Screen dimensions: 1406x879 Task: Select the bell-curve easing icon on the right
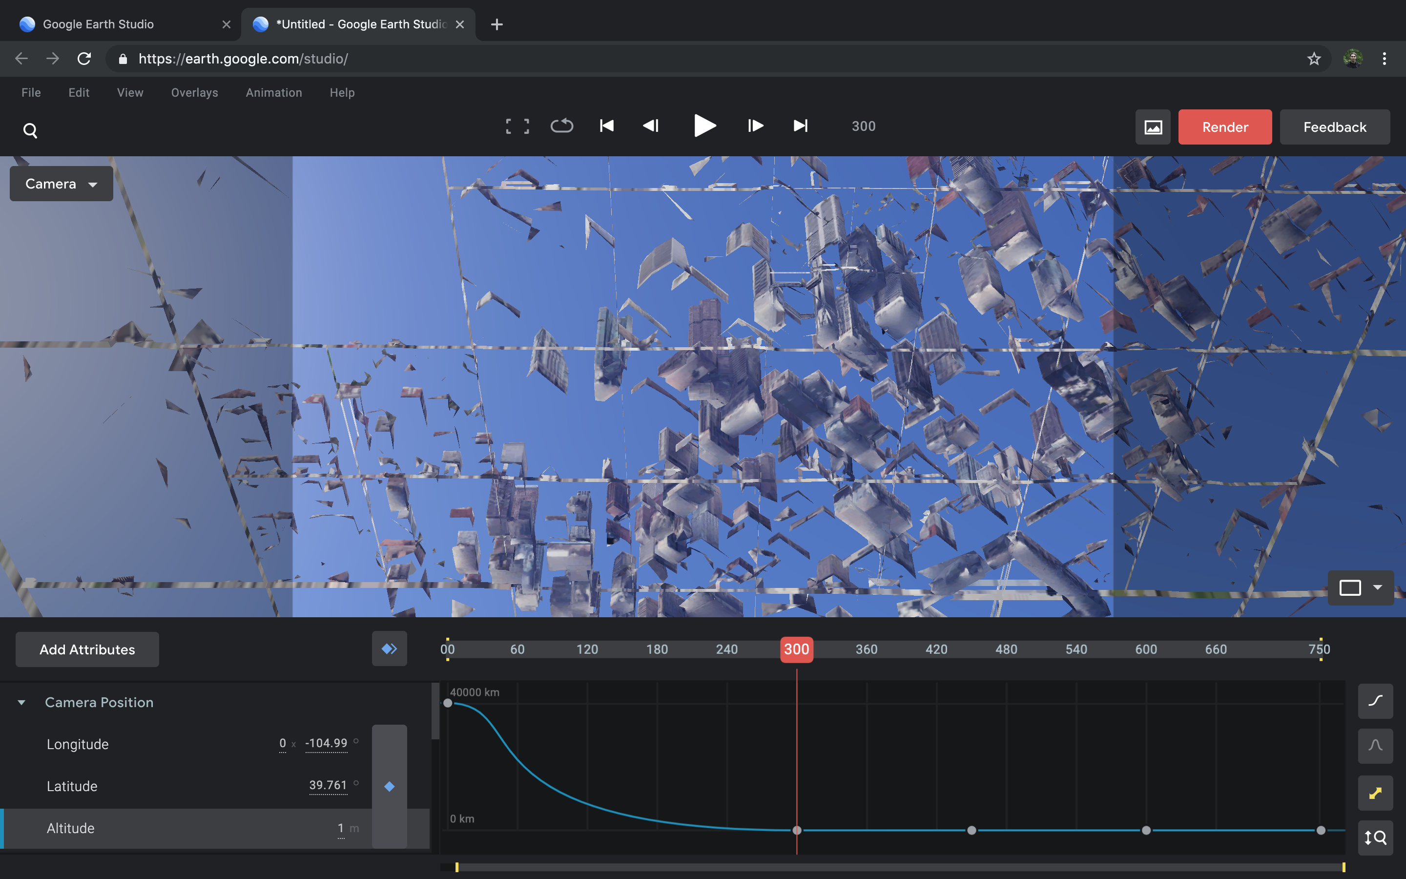1375,746
